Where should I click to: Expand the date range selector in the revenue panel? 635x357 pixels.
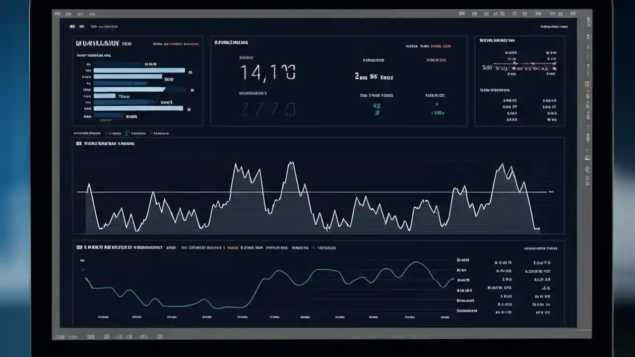point(428,46)
